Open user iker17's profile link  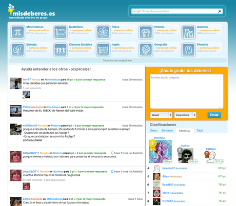[x=27, y=79]
